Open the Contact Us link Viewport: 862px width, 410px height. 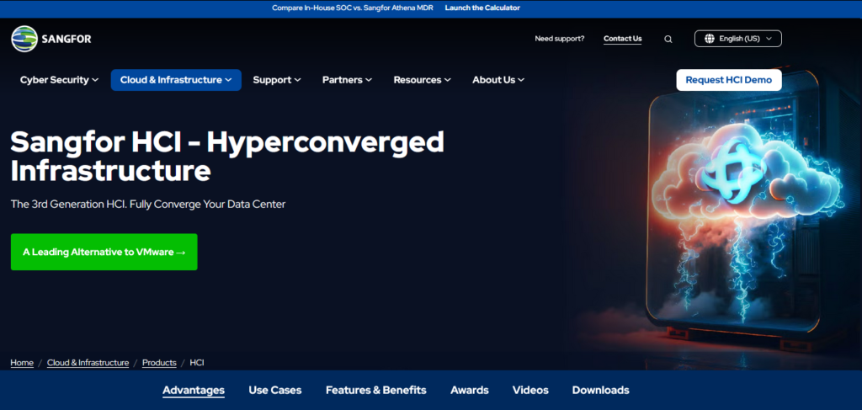622,39
